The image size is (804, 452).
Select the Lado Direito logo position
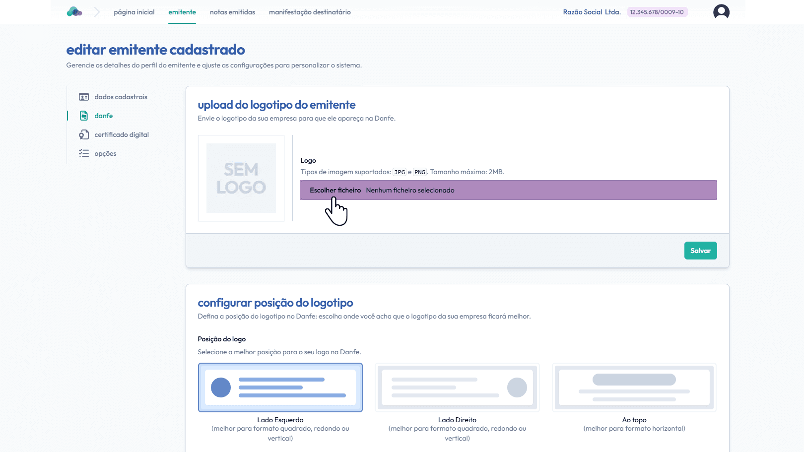(x=457, y=387)
